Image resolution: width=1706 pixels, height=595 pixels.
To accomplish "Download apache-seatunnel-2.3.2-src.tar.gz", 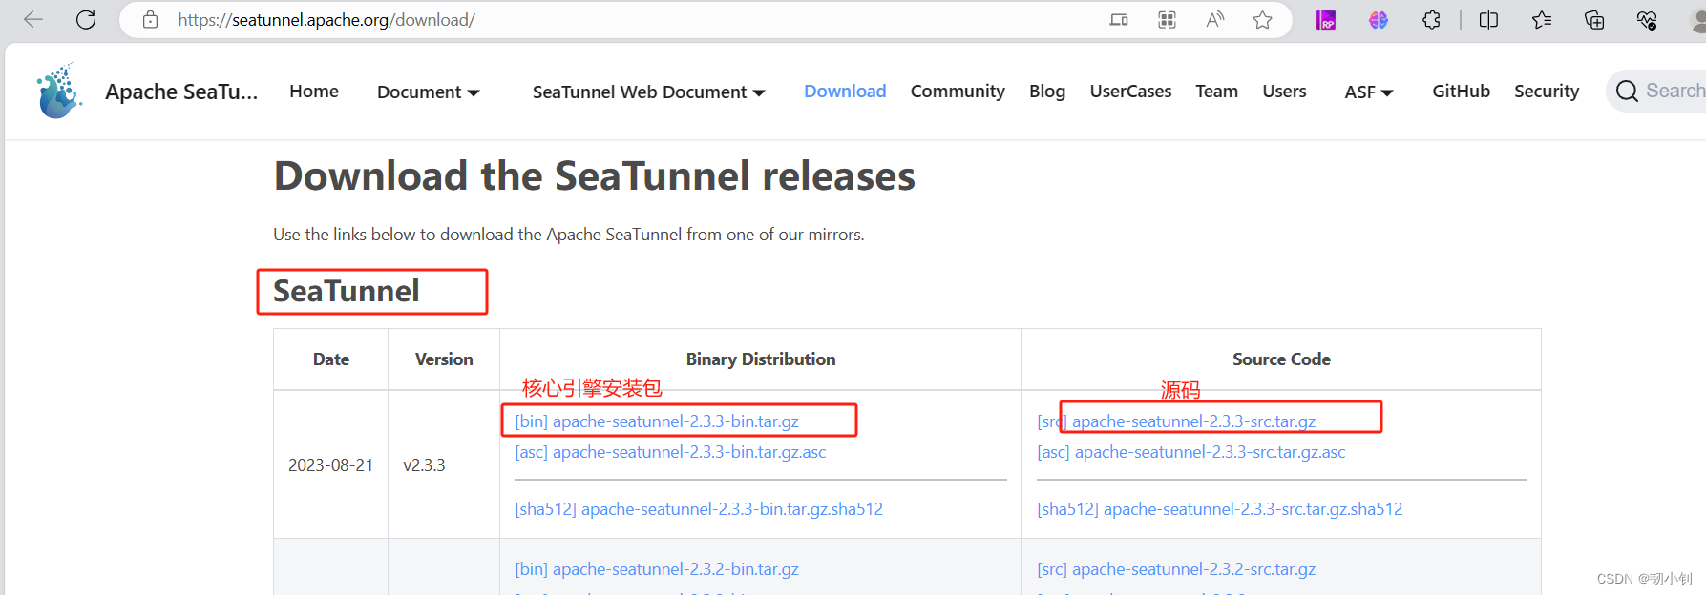I will tap(1176, 569).
